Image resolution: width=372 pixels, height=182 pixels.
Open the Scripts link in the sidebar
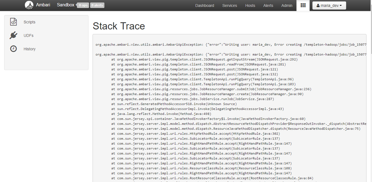tap(29, 22)
